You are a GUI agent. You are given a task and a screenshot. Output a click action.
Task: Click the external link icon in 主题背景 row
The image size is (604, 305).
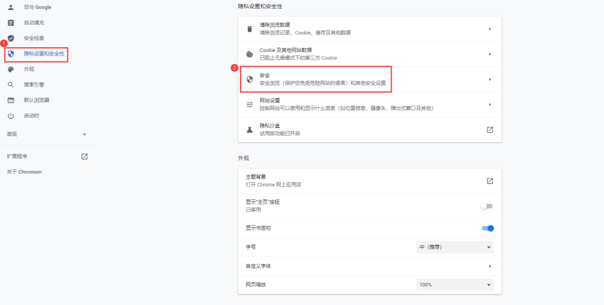click(x=490, y=181)
